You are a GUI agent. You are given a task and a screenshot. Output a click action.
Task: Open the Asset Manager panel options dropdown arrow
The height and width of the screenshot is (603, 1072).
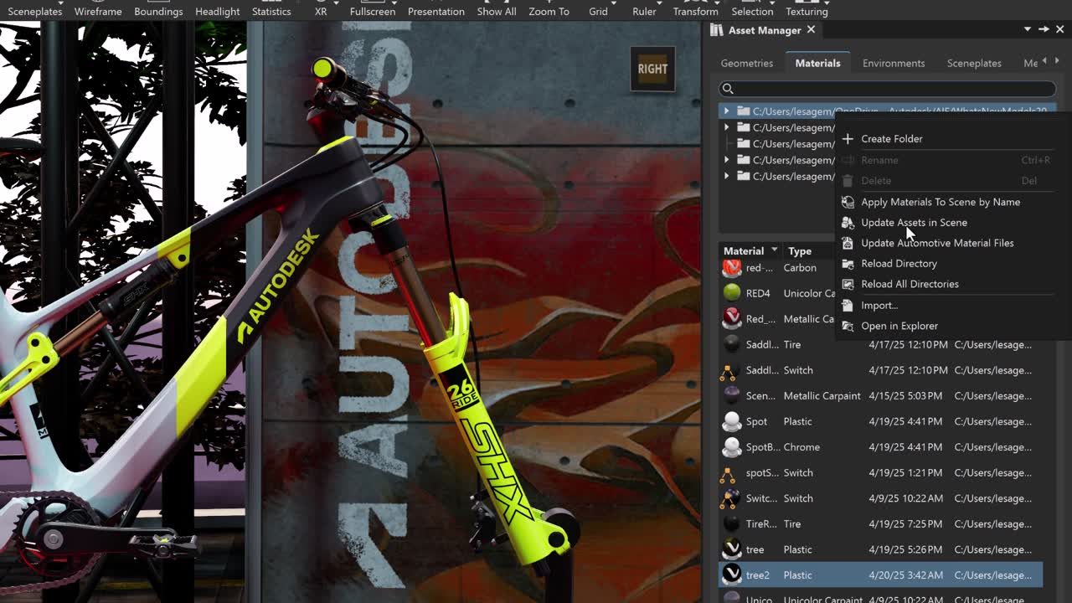coord(1028,29)
